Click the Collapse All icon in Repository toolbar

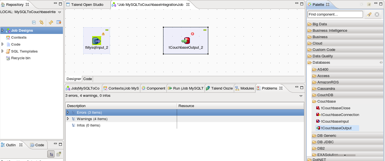pos(34,23)
